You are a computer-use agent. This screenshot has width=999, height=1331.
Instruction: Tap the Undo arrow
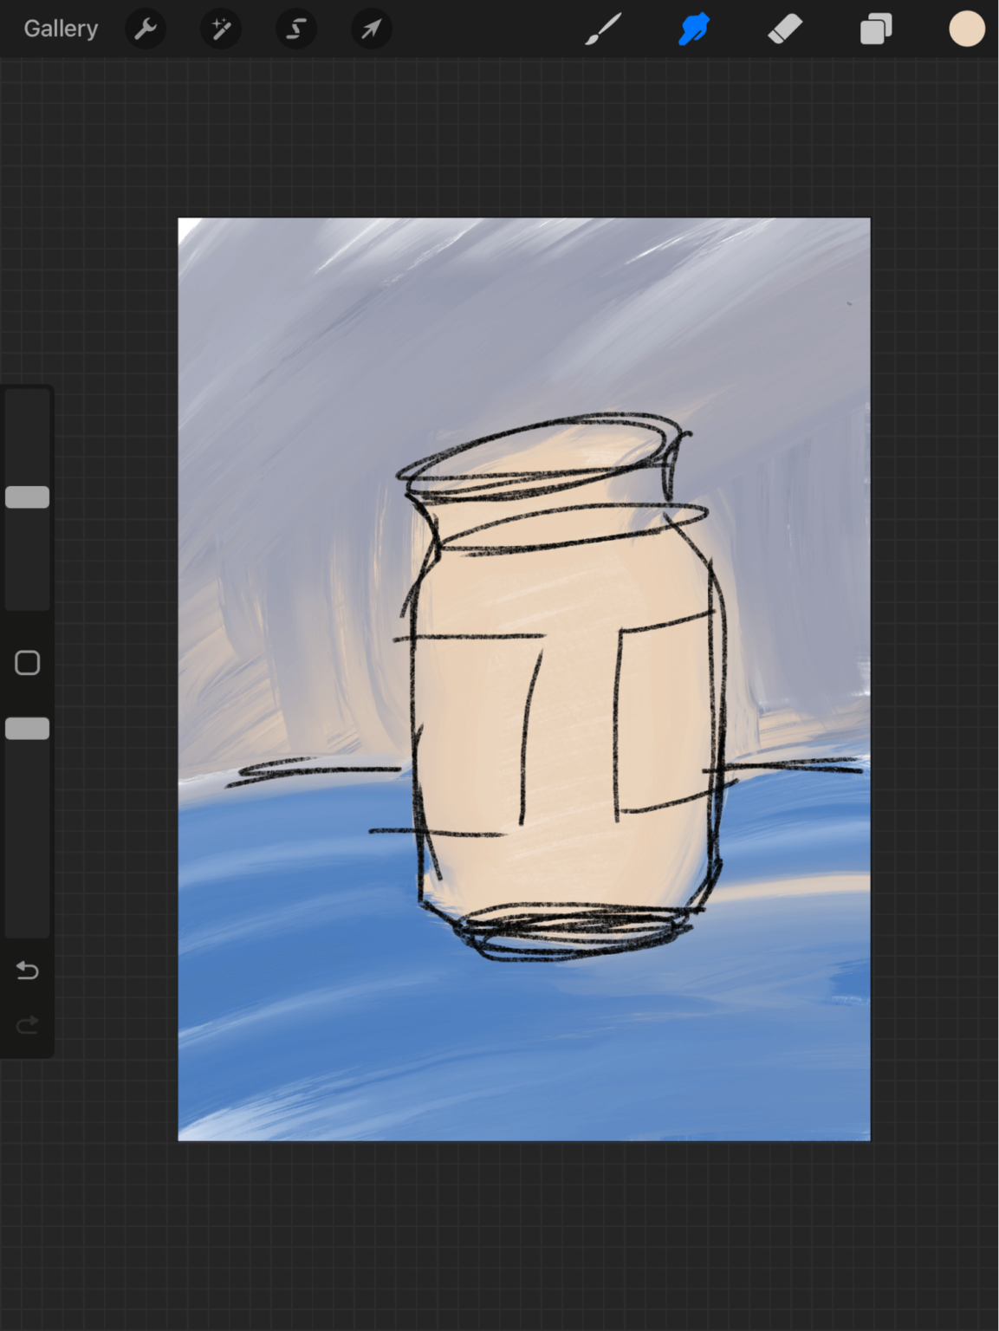(27, 971)
